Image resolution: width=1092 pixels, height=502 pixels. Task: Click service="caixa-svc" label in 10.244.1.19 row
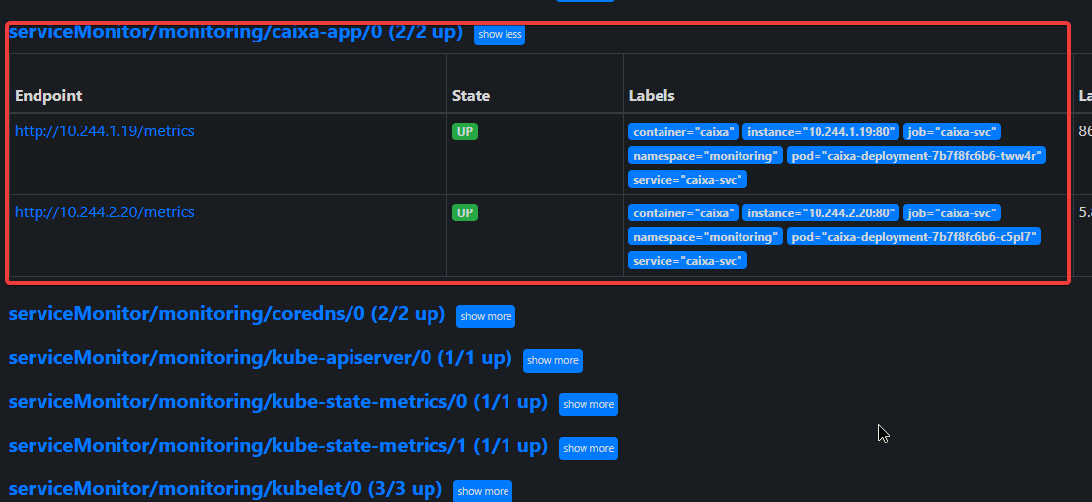687,179
